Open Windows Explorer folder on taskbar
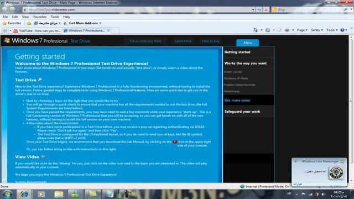The width and height of the screenshot is (354, 199). [59, 194]
